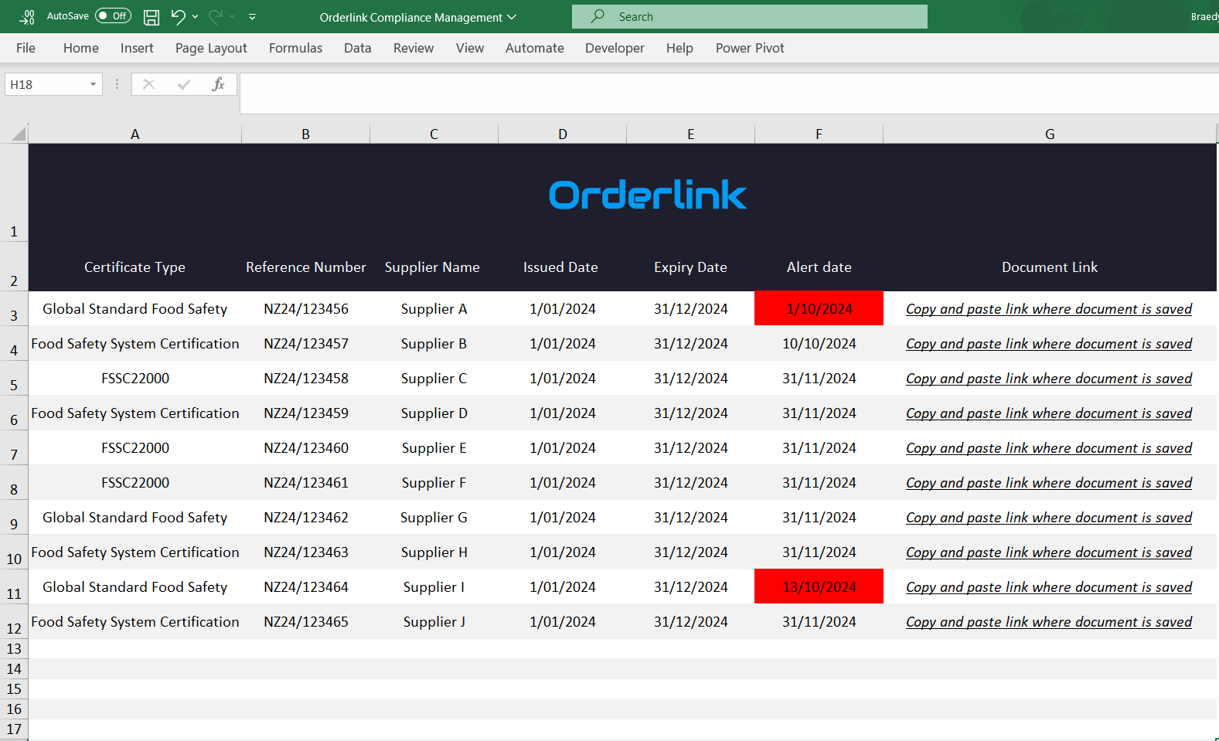The image size is (1219, 741).
Task: Click red alert cell 13/10/2024
Action: coord(819,587)
